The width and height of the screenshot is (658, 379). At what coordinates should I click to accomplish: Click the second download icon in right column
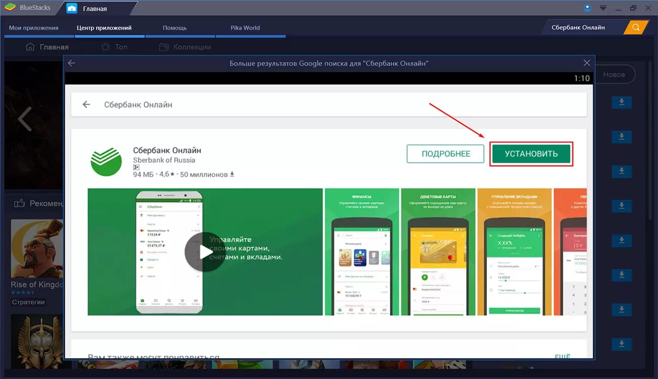622,137
